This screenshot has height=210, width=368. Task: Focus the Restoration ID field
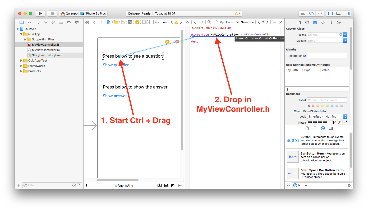327,56
